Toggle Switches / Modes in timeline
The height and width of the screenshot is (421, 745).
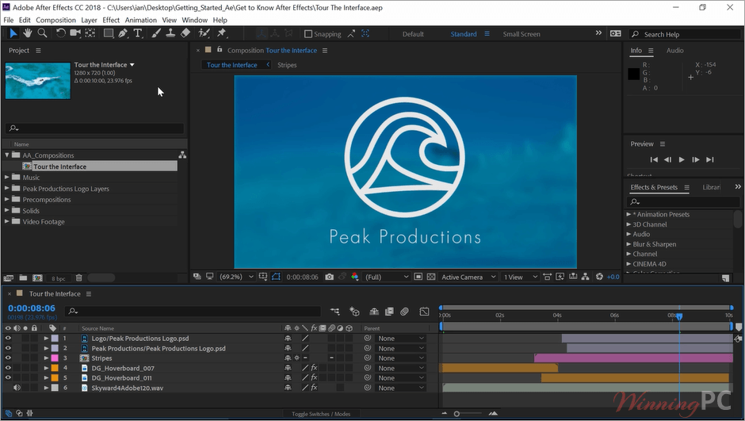click(321, 414)
